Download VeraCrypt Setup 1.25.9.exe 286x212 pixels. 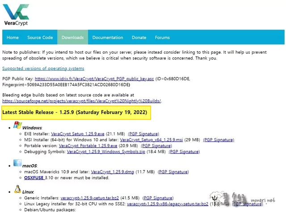point(78,134)
